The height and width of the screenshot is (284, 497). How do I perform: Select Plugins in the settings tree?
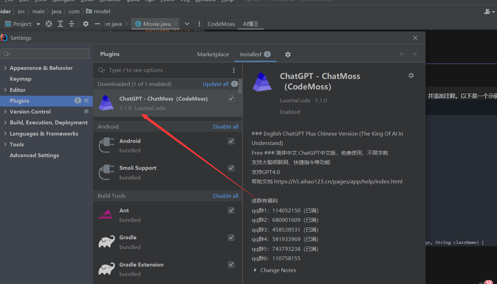tap(46, 101)
